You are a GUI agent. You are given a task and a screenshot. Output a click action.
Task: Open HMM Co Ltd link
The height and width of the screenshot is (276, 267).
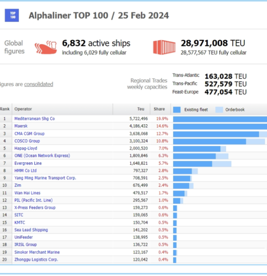25,171
